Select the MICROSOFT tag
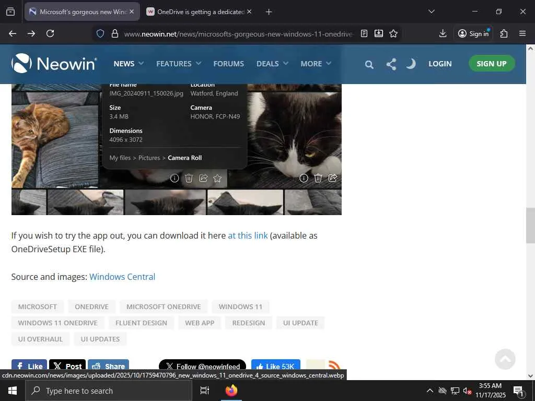Viewport: 535px width, 401px height. (38, 306)
